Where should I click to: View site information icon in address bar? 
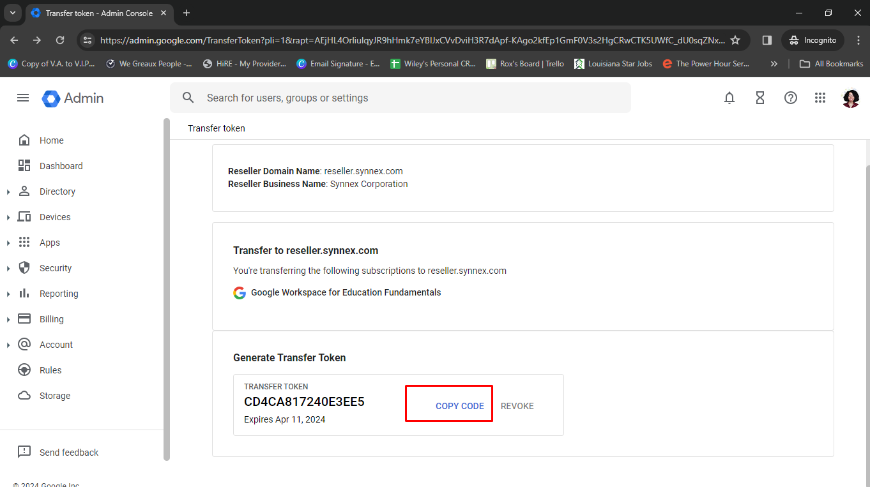(x=88, y=40)
